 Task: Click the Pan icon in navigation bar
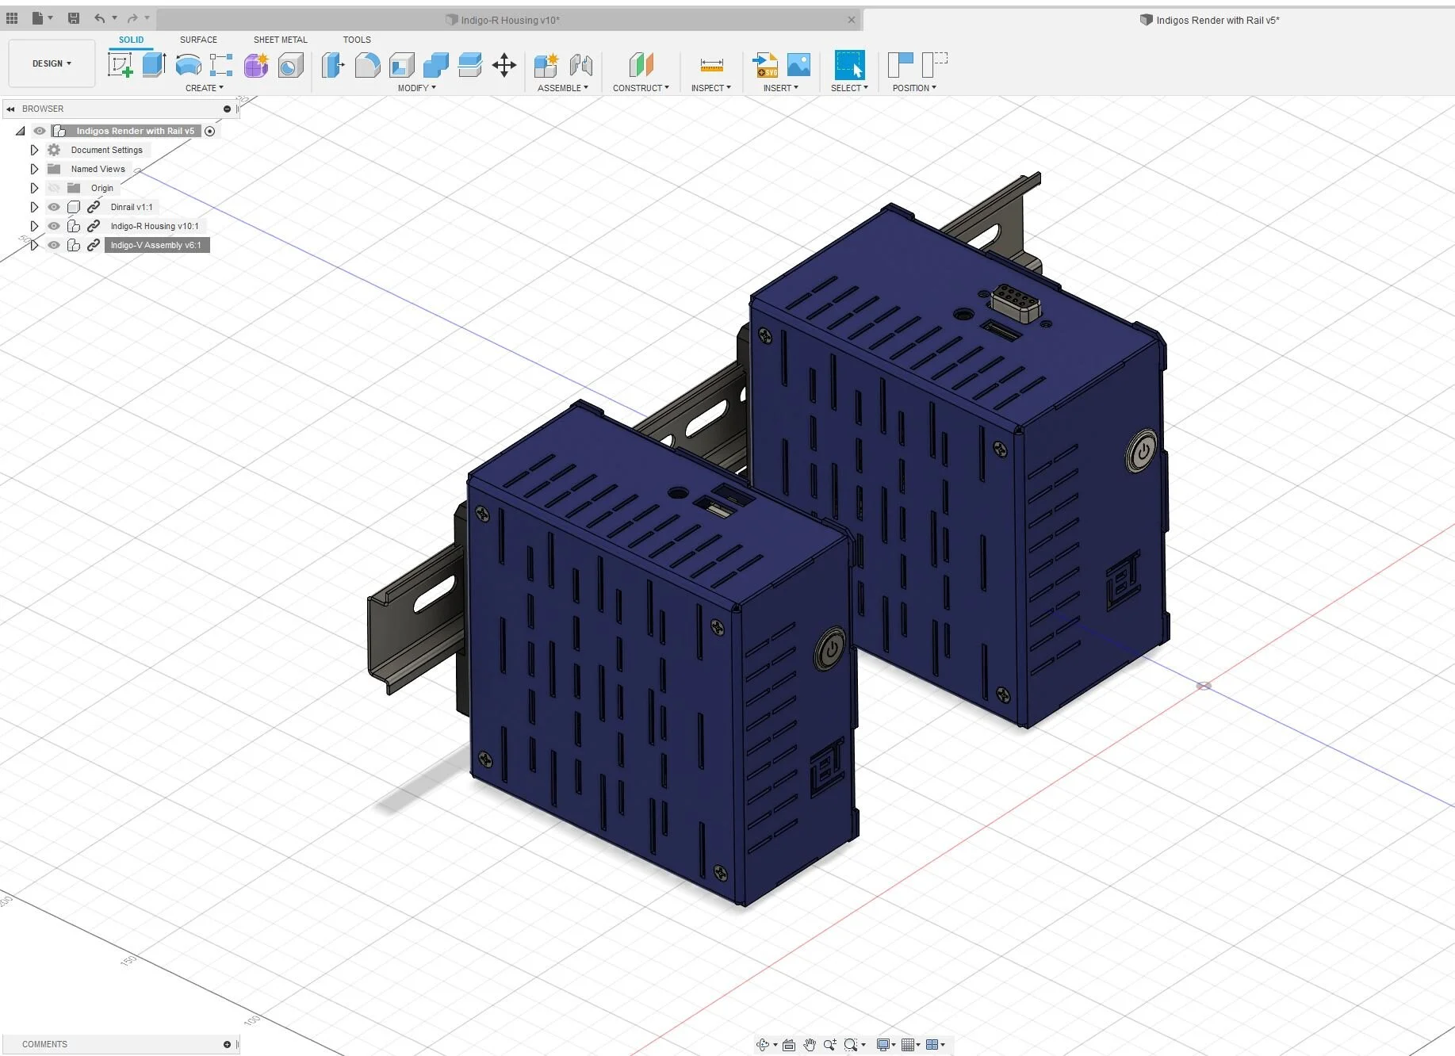809,1045
